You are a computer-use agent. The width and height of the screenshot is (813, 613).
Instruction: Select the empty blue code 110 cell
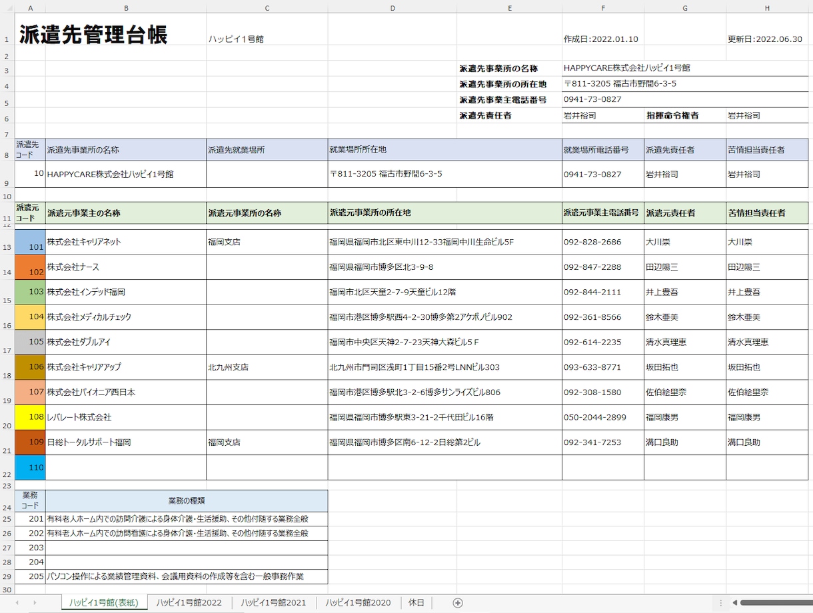tap(31, 468)
